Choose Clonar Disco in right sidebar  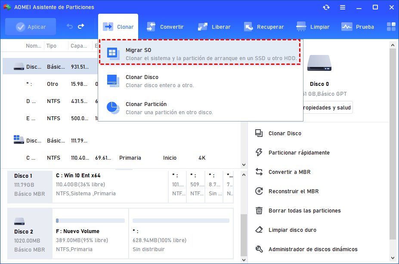coord(285,133)
